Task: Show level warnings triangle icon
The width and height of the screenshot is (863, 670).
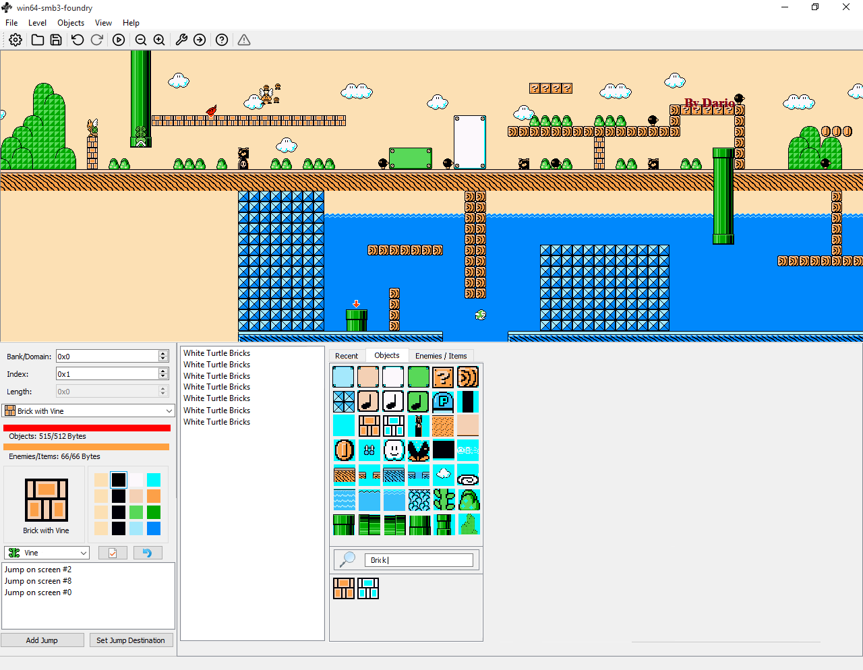Action: [x=244, y=40]
